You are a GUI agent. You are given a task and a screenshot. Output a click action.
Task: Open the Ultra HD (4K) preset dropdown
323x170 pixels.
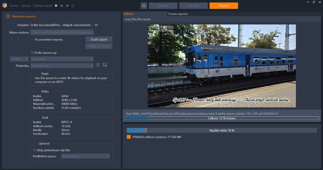click(x=62, y=66)
